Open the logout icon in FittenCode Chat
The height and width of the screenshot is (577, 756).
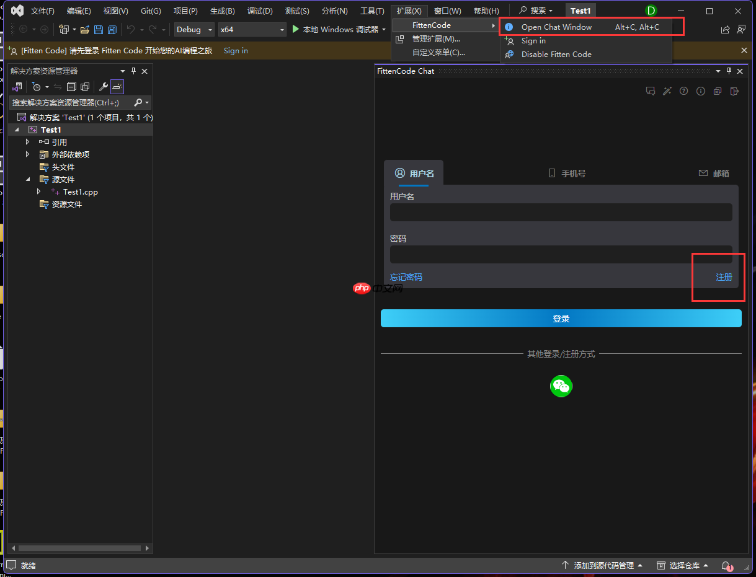click(x=734, y=91)
